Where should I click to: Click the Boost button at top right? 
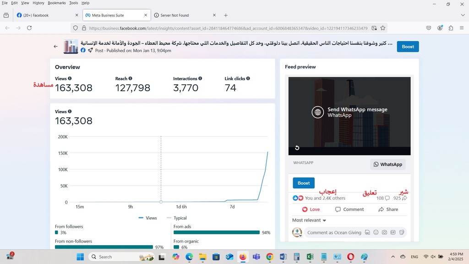(x=408, y=47)
